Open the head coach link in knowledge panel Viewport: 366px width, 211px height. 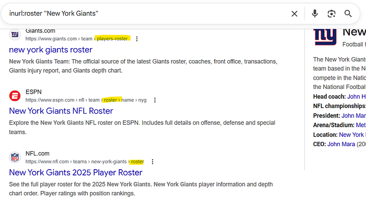357,97
